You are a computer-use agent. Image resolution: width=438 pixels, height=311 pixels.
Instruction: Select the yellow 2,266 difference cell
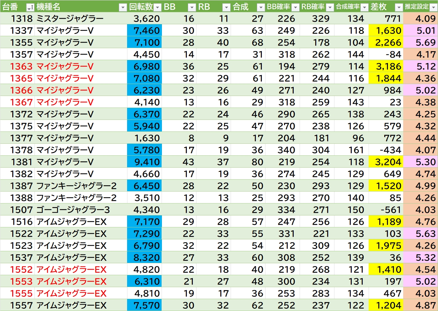click(386, 42)
